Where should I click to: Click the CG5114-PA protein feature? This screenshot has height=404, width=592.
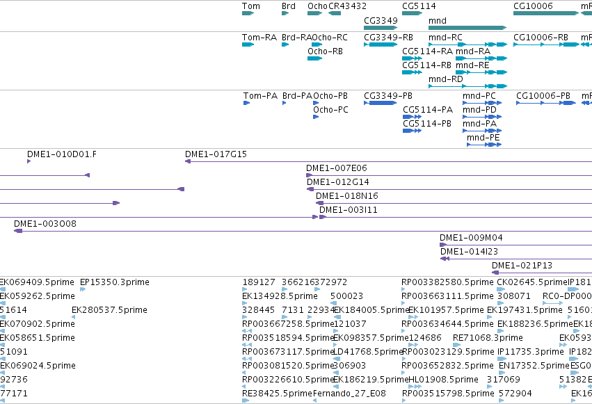coord(413,117)
